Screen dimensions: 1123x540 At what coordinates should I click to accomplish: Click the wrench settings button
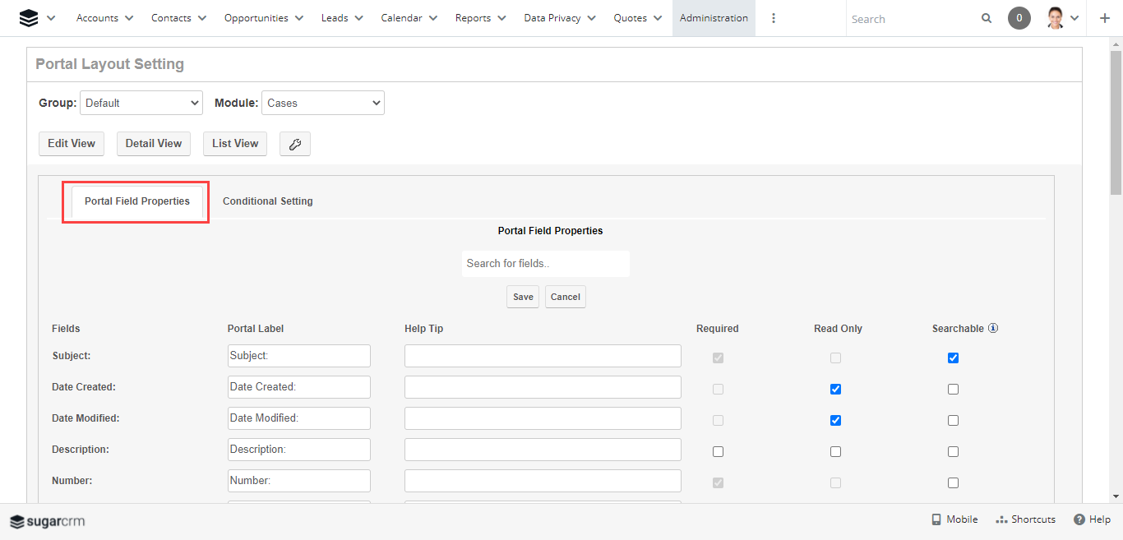pyautogui.click(x=295, y=144)
